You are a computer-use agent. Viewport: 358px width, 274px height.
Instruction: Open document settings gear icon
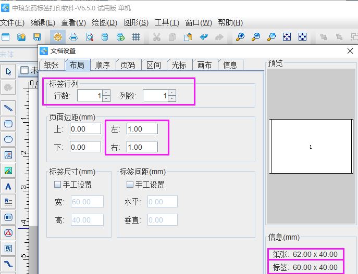[58, 37]
